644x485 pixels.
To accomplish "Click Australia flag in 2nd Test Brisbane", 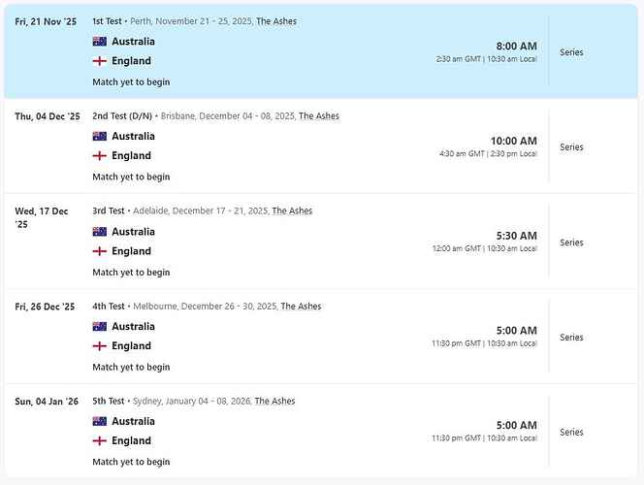I will pos(99,137).
